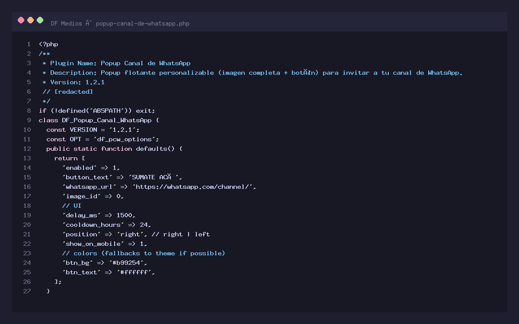Click the orange minimize dot

click(x=30, y=20)
